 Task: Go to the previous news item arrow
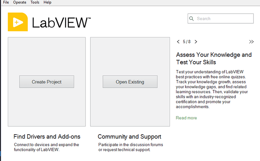pos(178,41)
